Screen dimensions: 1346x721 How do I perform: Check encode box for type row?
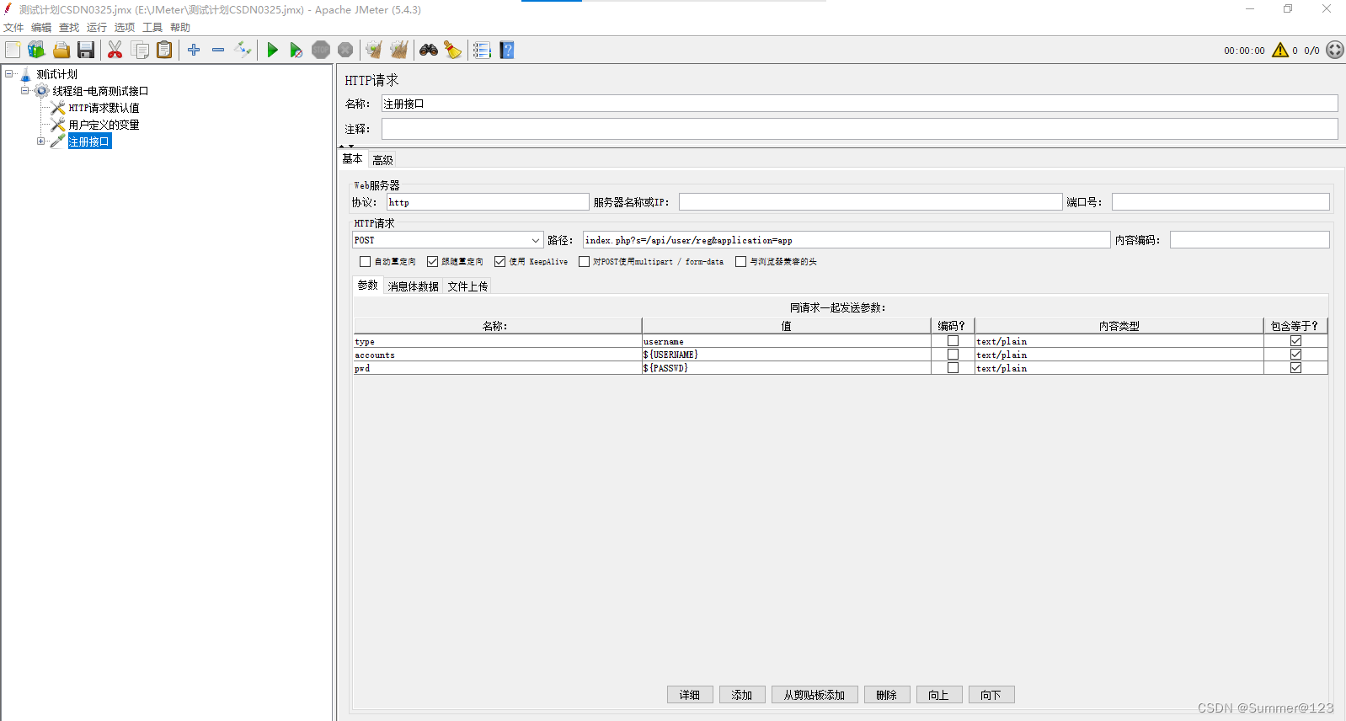(953, 341)
